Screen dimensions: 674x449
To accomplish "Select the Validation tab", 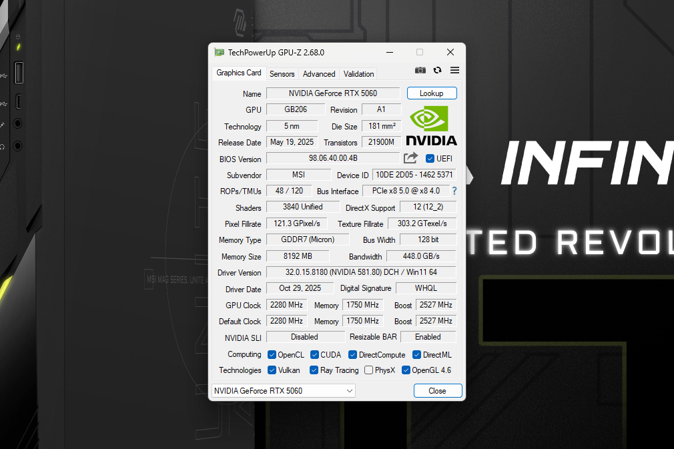I will coord(358,73).
